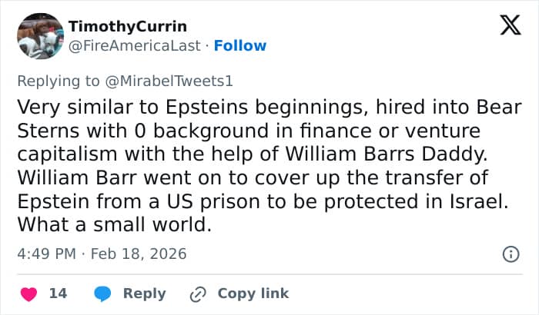This screenshot has height=315, width=539.
Task: Open the info icon beside the timestamp
Action: 509,253
